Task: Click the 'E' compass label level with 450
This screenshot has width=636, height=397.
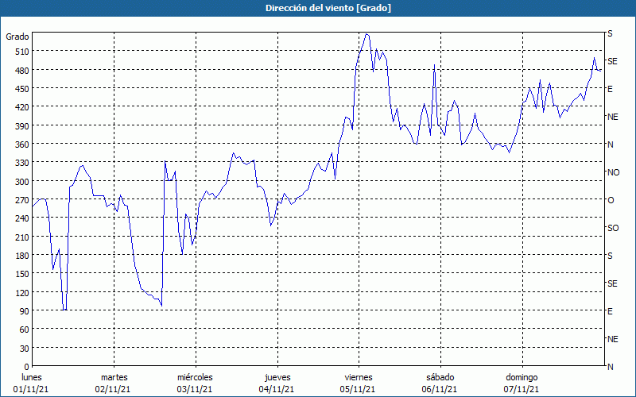Action: click(610, 89)
